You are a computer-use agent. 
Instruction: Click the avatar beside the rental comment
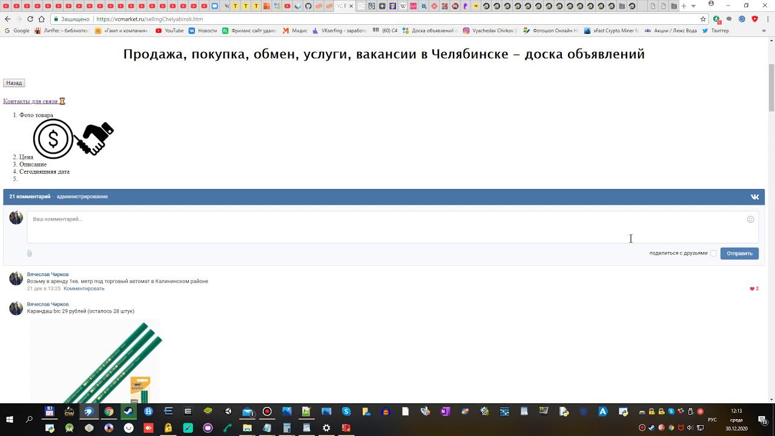(x=16, y=279)
